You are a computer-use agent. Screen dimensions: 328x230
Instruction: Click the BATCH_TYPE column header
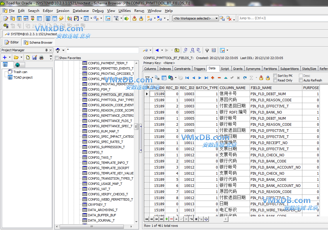coord(207,88)
